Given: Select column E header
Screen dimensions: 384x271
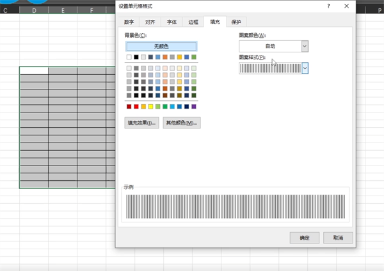Looking at the screenshot, I should (63, 10).
